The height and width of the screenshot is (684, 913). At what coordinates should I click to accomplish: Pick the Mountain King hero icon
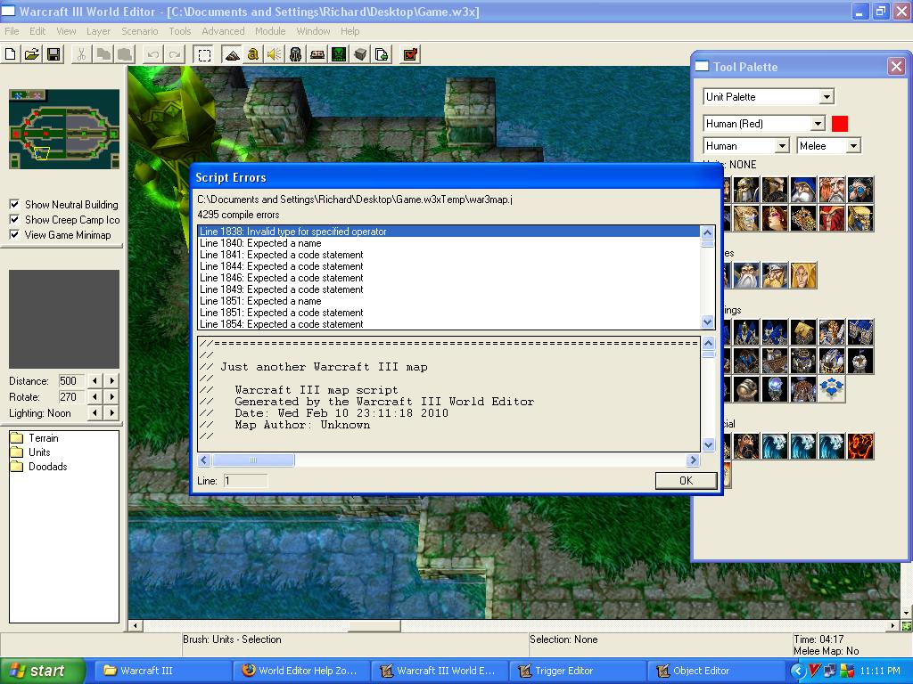(x=775, y=275)
